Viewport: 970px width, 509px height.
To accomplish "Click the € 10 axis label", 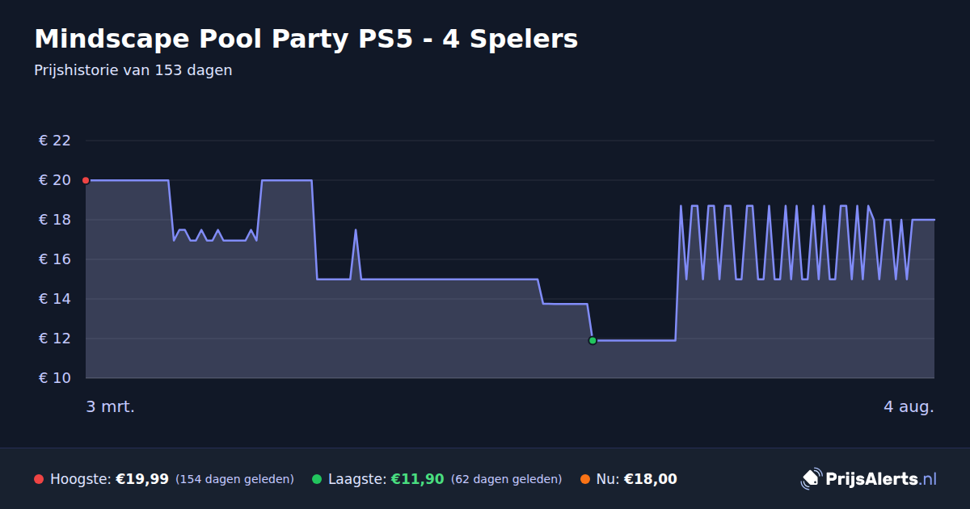I will 55,378.
